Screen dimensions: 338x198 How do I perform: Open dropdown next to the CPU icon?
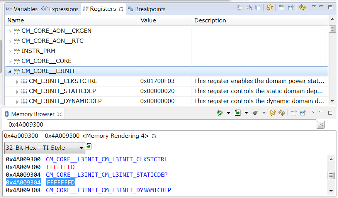228,113
